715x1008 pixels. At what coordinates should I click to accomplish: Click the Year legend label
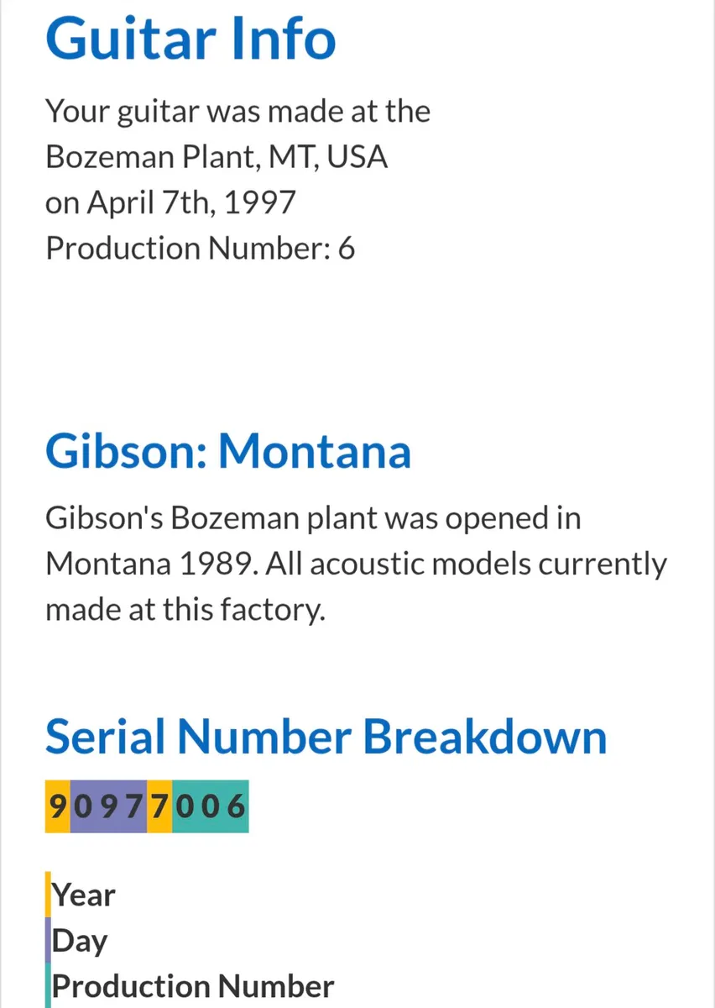coord(84,895)
